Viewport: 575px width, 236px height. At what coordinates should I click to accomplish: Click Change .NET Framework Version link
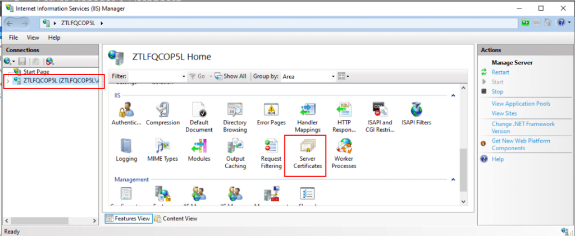pos(523,127)
